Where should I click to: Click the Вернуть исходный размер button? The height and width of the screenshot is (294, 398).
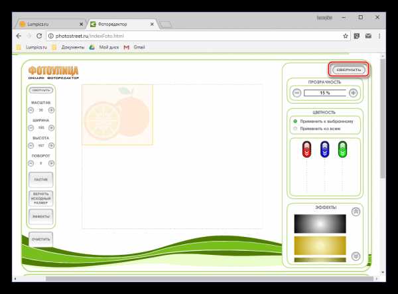(40, 198)
